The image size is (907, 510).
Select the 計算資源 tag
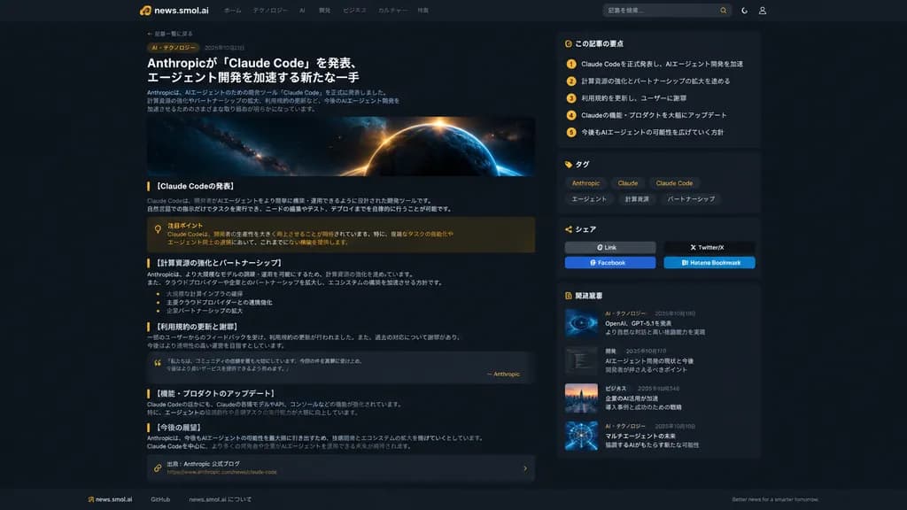point(637,199)
